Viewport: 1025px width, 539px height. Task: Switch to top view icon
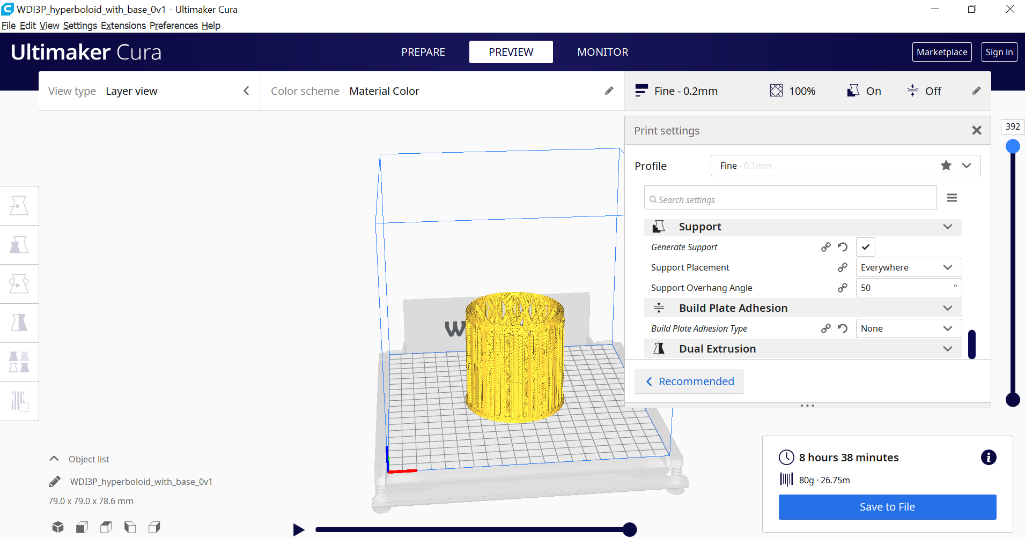click(x=106, y=527)
